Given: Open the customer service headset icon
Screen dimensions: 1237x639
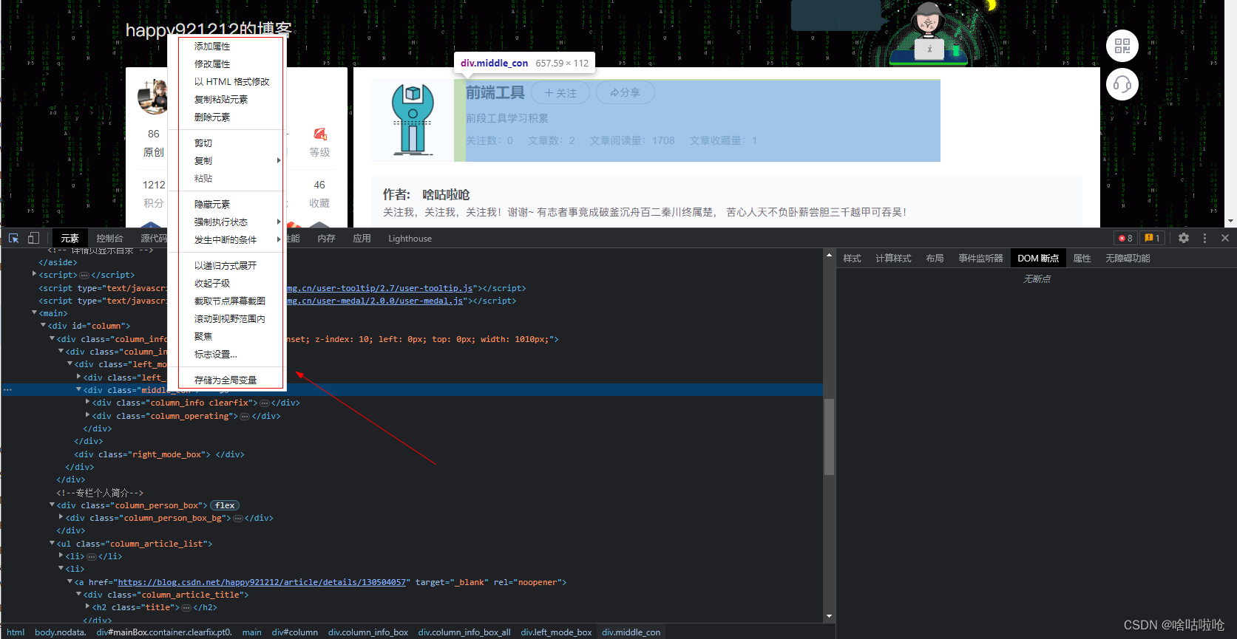Looking at the screenshot, I should 1122,84.
